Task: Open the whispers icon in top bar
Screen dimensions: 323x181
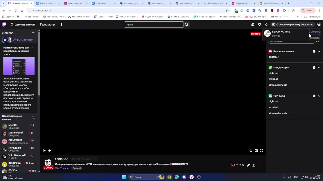Action: pos(260,24)
